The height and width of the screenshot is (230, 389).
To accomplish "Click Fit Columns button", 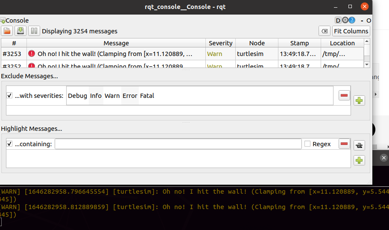I will click(351, 31).
